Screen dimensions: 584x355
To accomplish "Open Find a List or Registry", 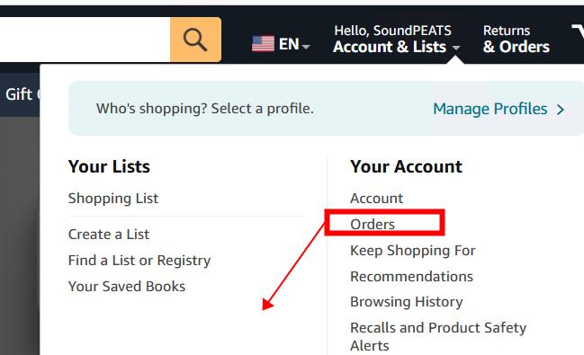I will click(139, 261).
